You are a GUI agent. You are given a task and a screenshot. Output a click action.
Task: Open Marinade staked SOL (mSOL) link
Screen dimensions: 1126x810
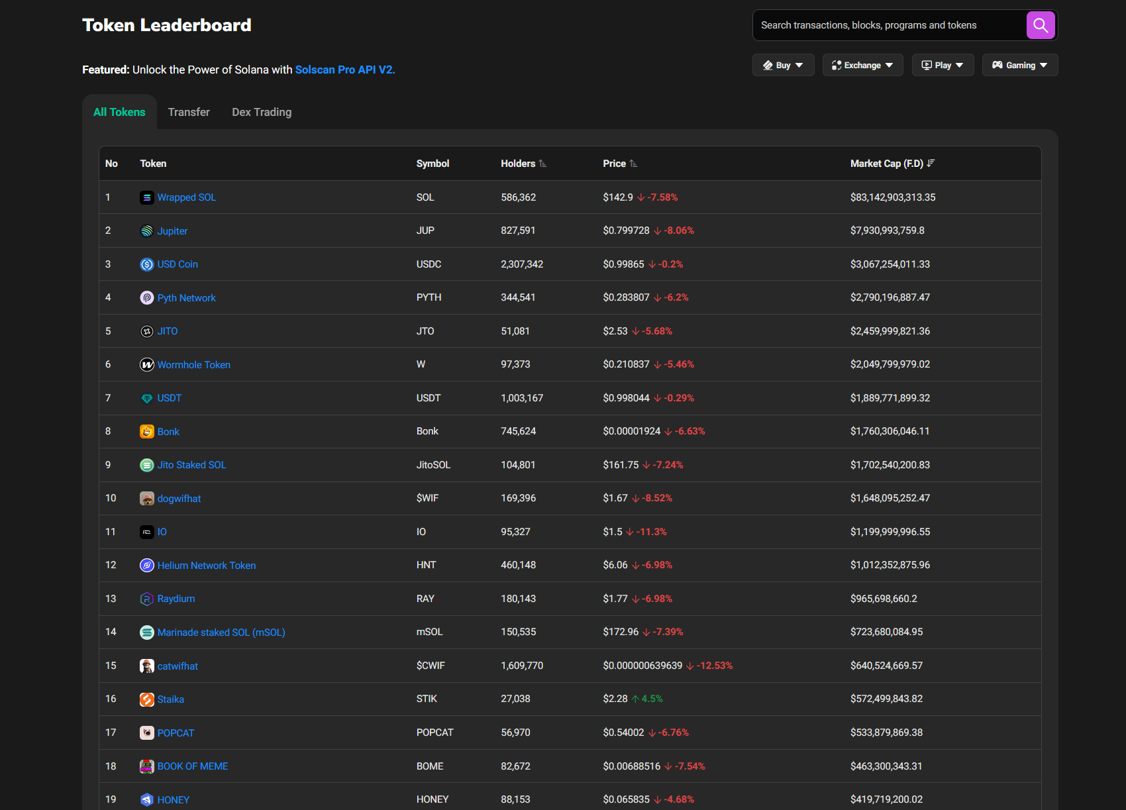click(221, 633)
